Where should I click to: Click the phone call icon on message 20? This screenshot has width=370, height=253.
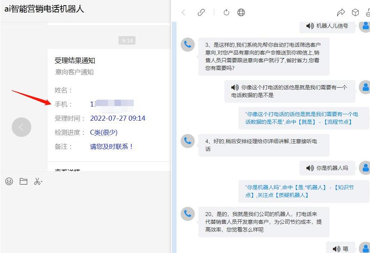(x=187, y=214)
